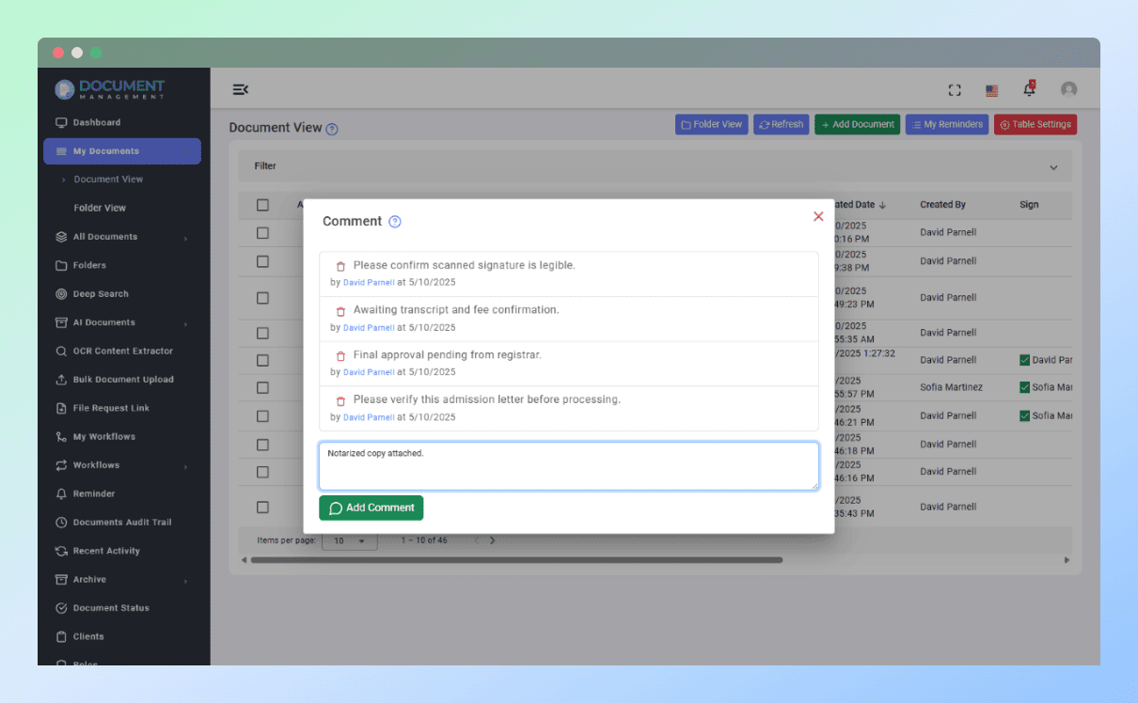Click the notification bell icon
Image resolution: width=1138 pixels, height=703 pixels.
tap(1029, 89)
